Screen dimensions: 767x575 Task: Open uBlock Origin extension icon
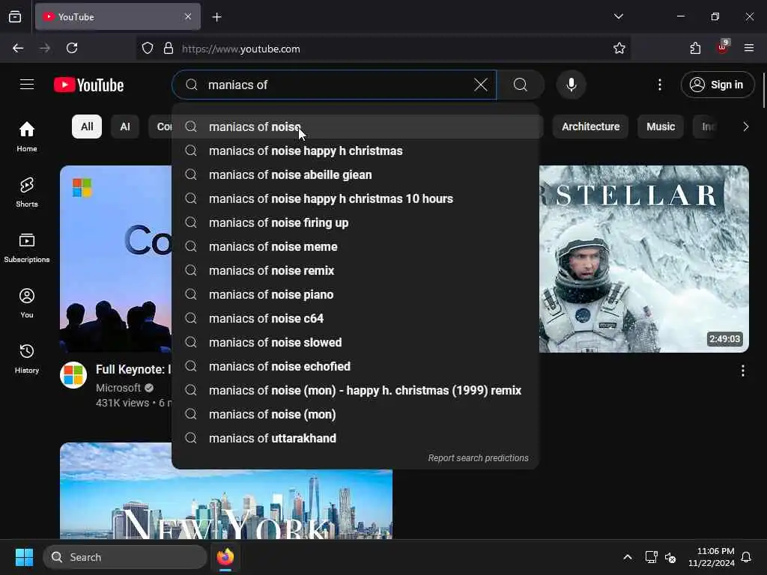click(x=723, y=47)
